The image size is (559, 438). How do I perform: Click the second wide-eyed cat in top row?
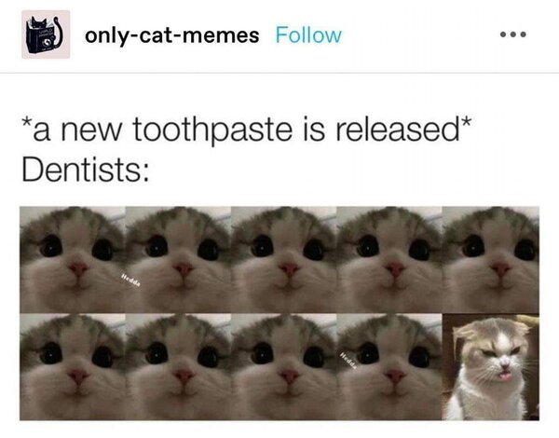(178, 260)
